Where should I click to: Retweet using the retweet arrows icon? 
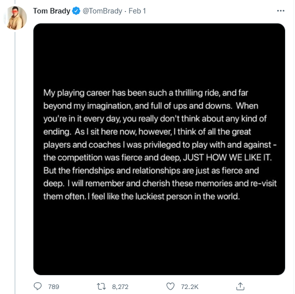101,287
